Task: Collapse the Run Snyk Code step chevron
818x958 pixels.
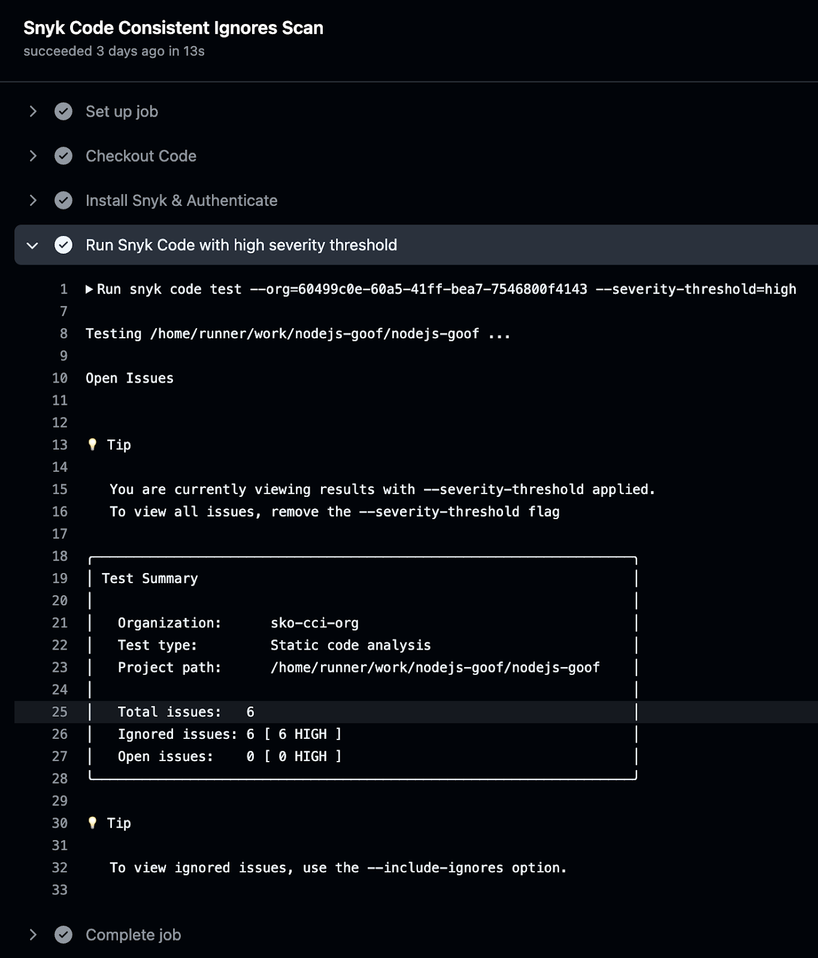Action: pos(33,245)
